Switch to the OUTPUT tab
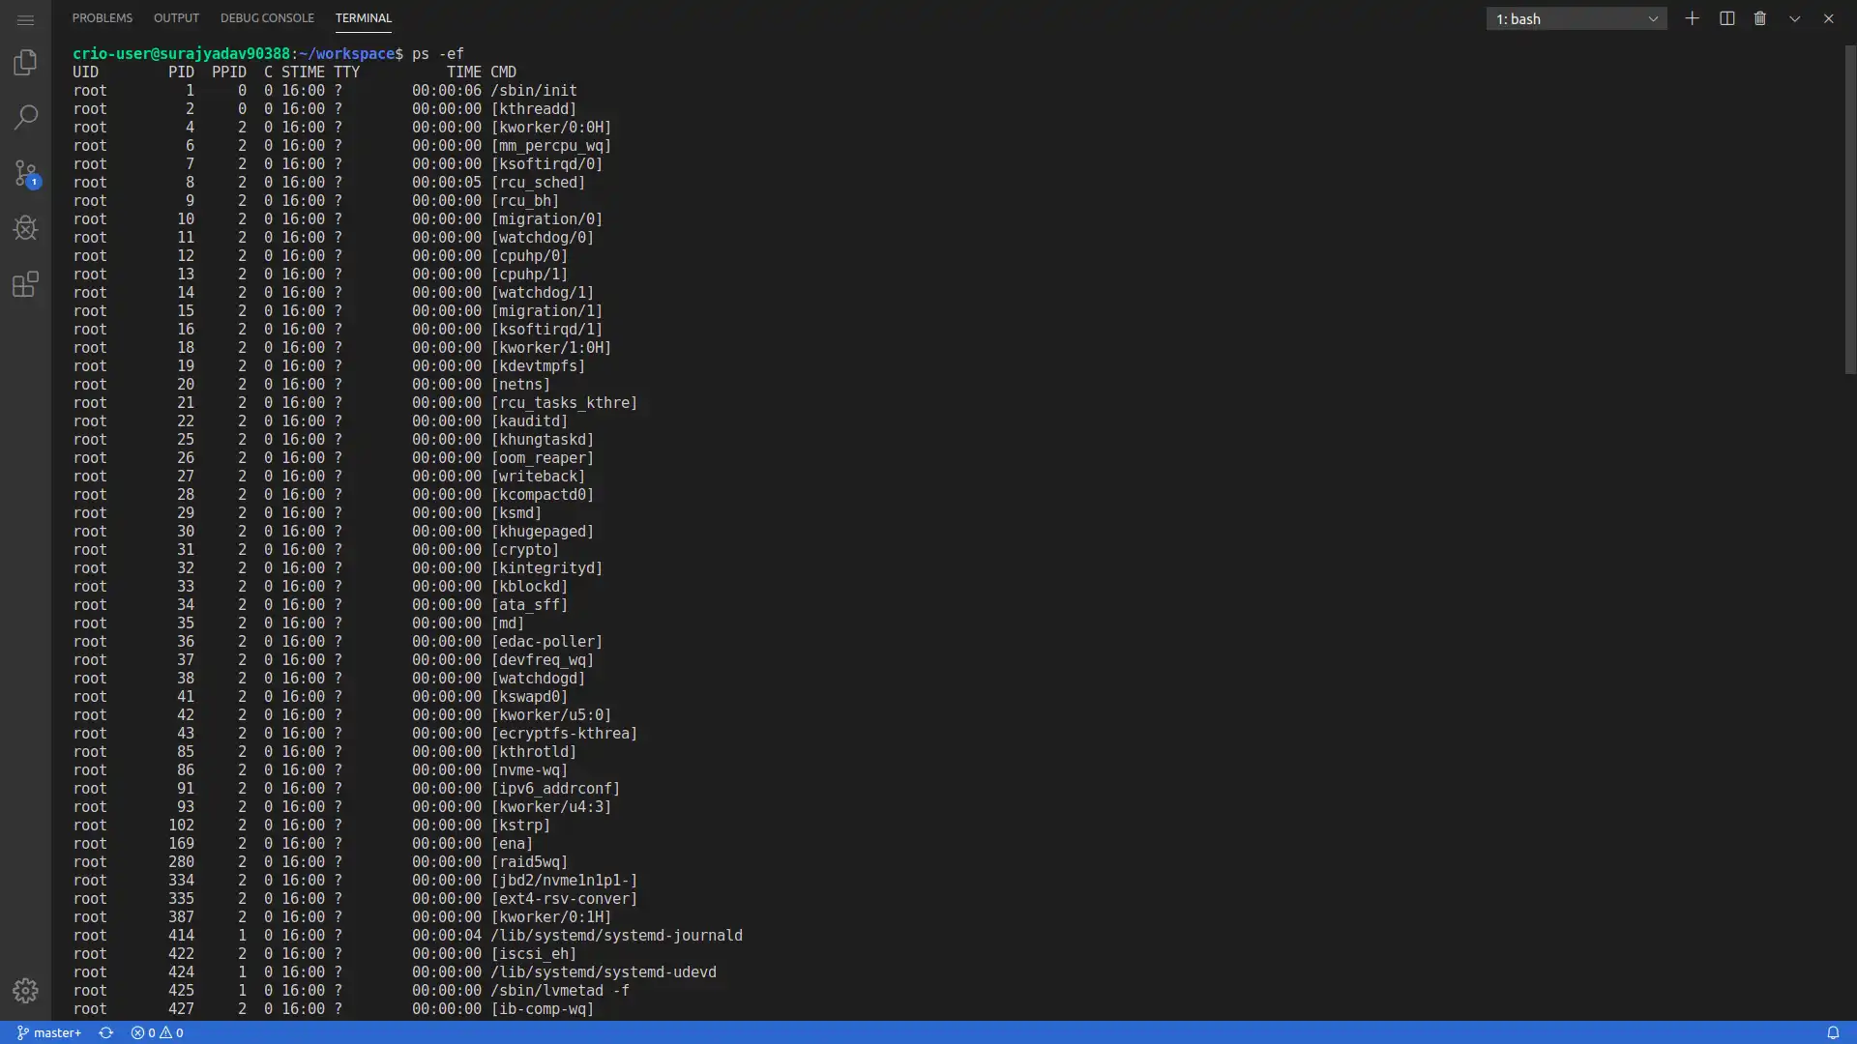The image size is (1857, 1044). tap(176, 17)
